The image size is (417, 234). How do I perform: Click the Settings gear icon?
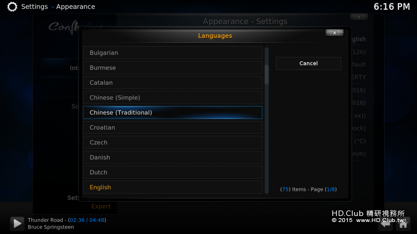[11, 7]
